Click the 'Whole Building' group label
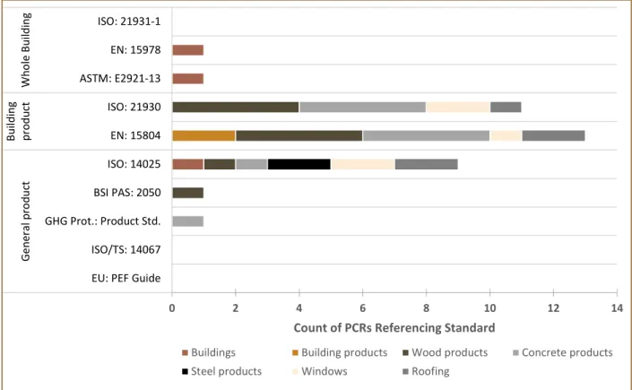 pyautogui.click(x=25, y=50)
